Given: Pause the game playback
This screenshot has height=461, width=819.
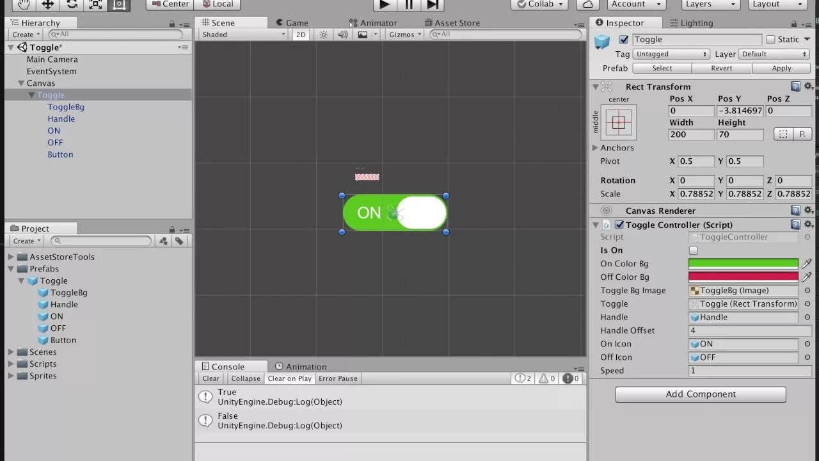Looking at the screenshot, I should pyautogui.click(x=409, y=4).
